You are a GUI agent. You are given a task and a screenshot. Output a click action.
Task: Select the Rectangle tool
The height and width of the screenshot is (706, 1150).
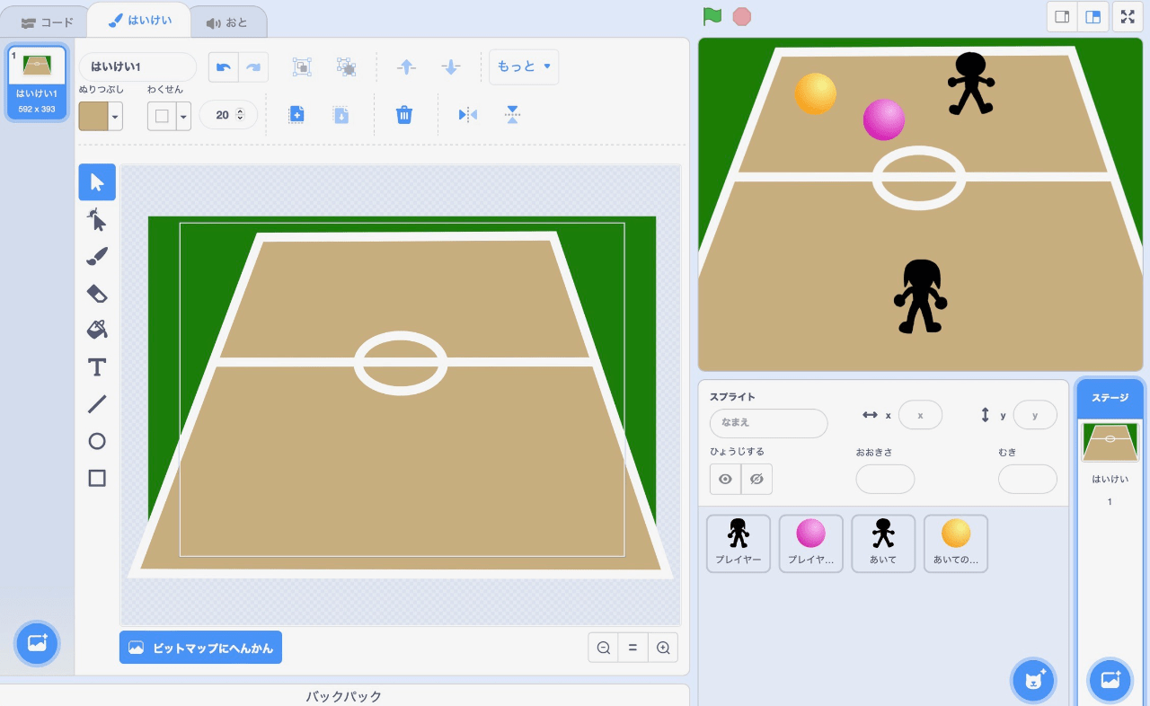click(x=97, y=478)
